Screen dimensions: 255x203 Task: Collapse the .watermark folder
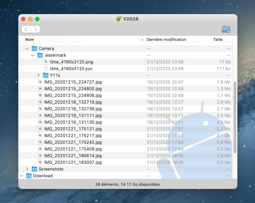pyautogui.click(x=33, y=55)
